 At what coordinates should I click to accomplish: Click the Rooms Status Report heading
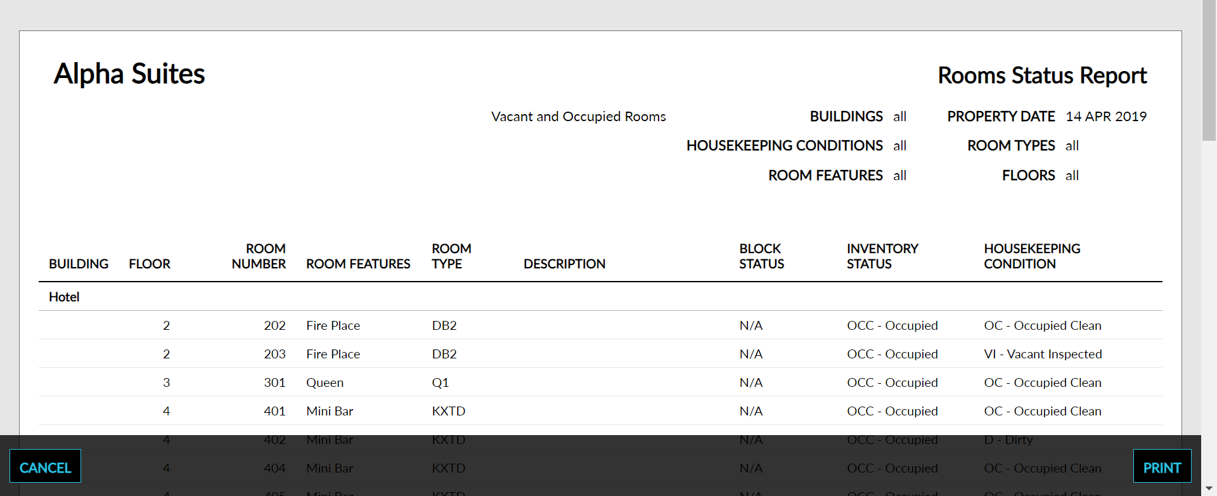pos(1042,75)
